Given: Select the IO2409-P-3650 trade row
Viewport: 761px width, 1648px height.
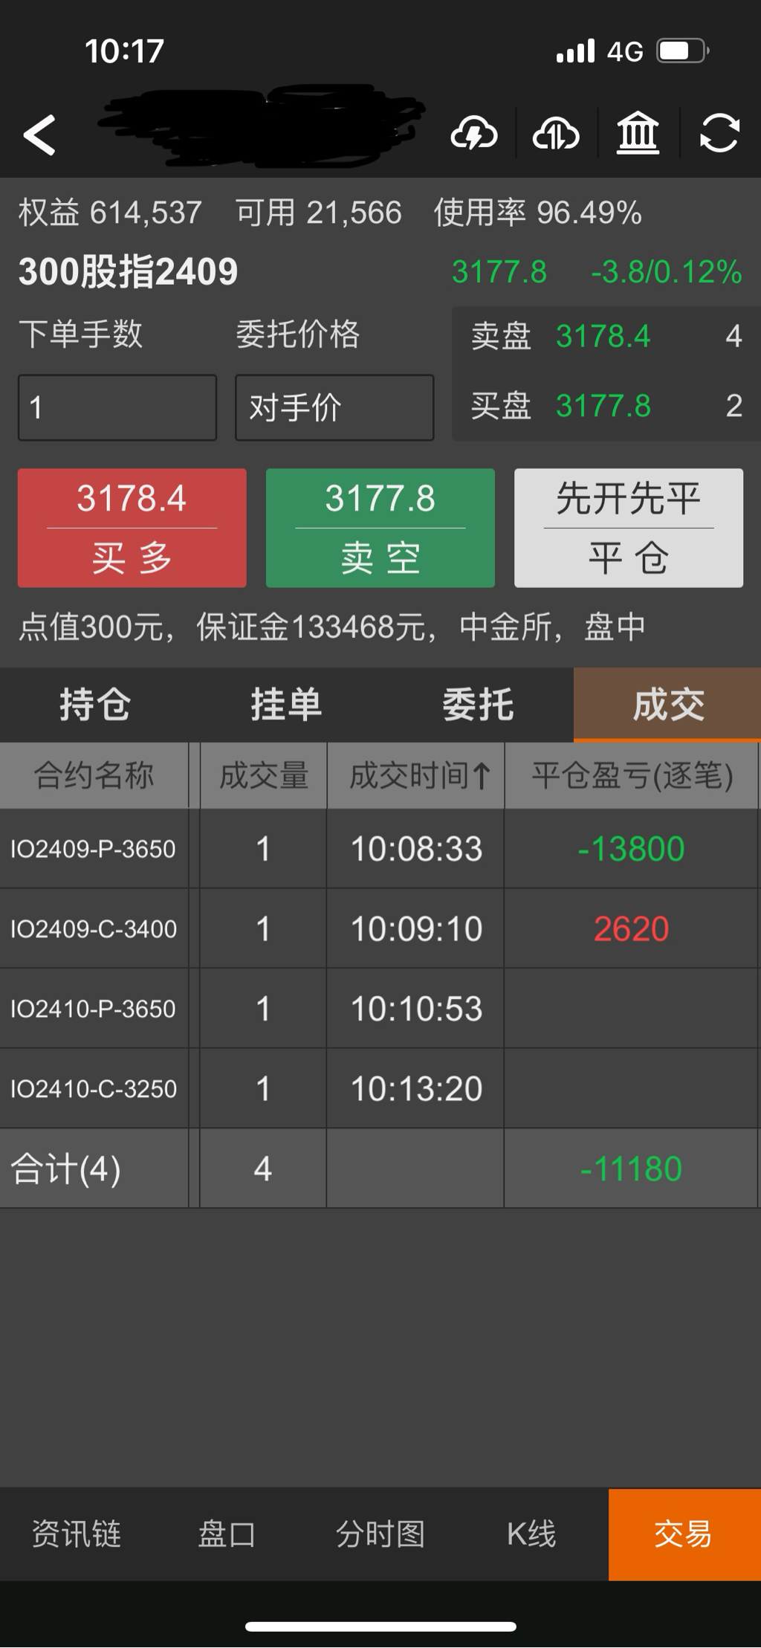Looking at the screenshot, I should [379, 848].
